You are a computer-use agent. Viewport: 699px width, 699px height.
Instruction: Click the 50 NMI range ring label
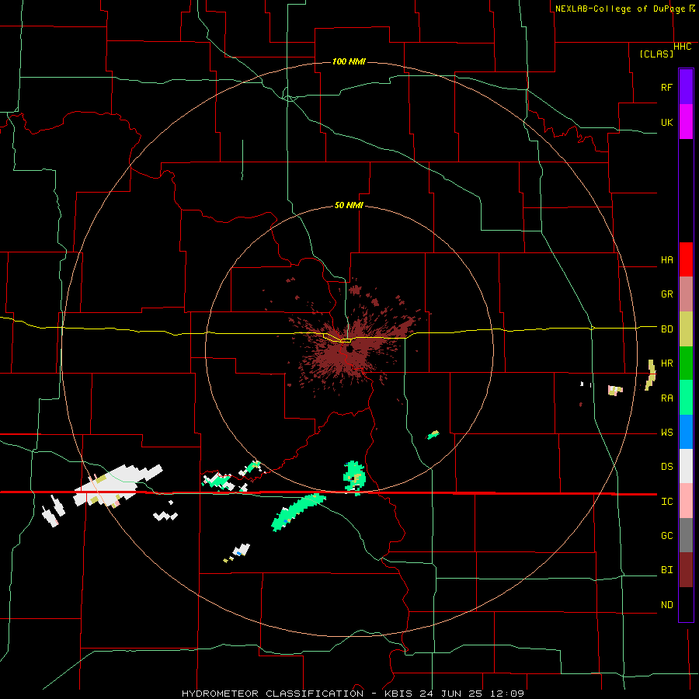click(x=349, y=206)
